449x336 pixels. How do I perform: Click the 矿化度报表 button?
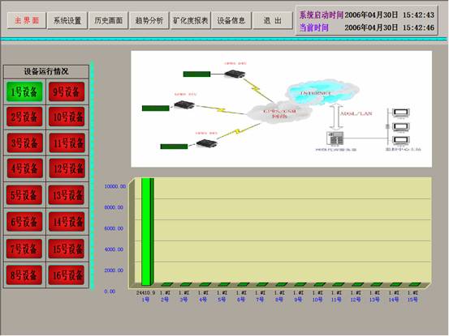190,20
